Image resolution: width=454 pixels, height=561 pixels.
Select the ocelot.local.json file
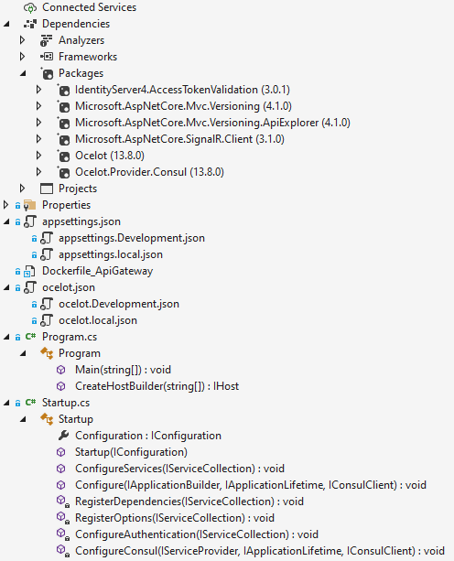(98, 320)
